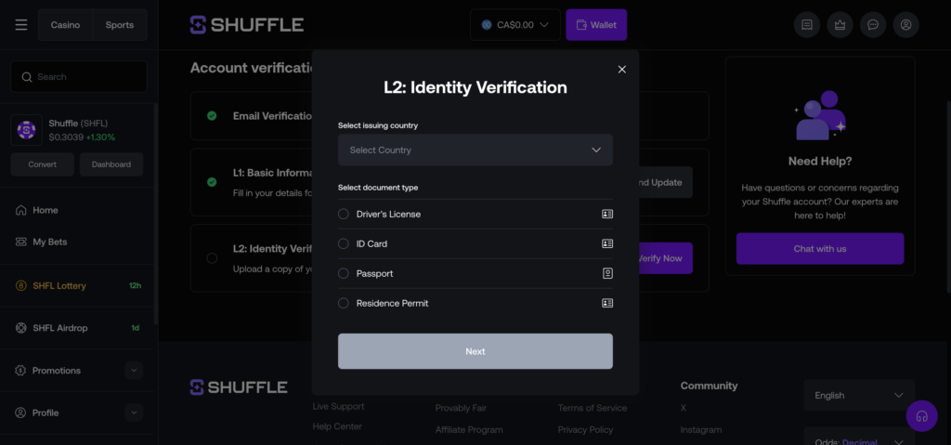This screenshot has height=445, width=951.
Task: Open the Privacy Policy link
Action: coord(585,430)
